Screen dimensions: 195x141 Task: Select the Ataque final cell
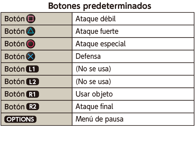133,107
